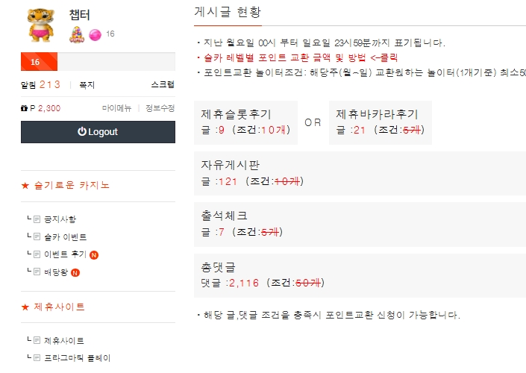The image size is (526, 373).
Task: Open 마이메뉴 my menu
Action: (116, 108)
